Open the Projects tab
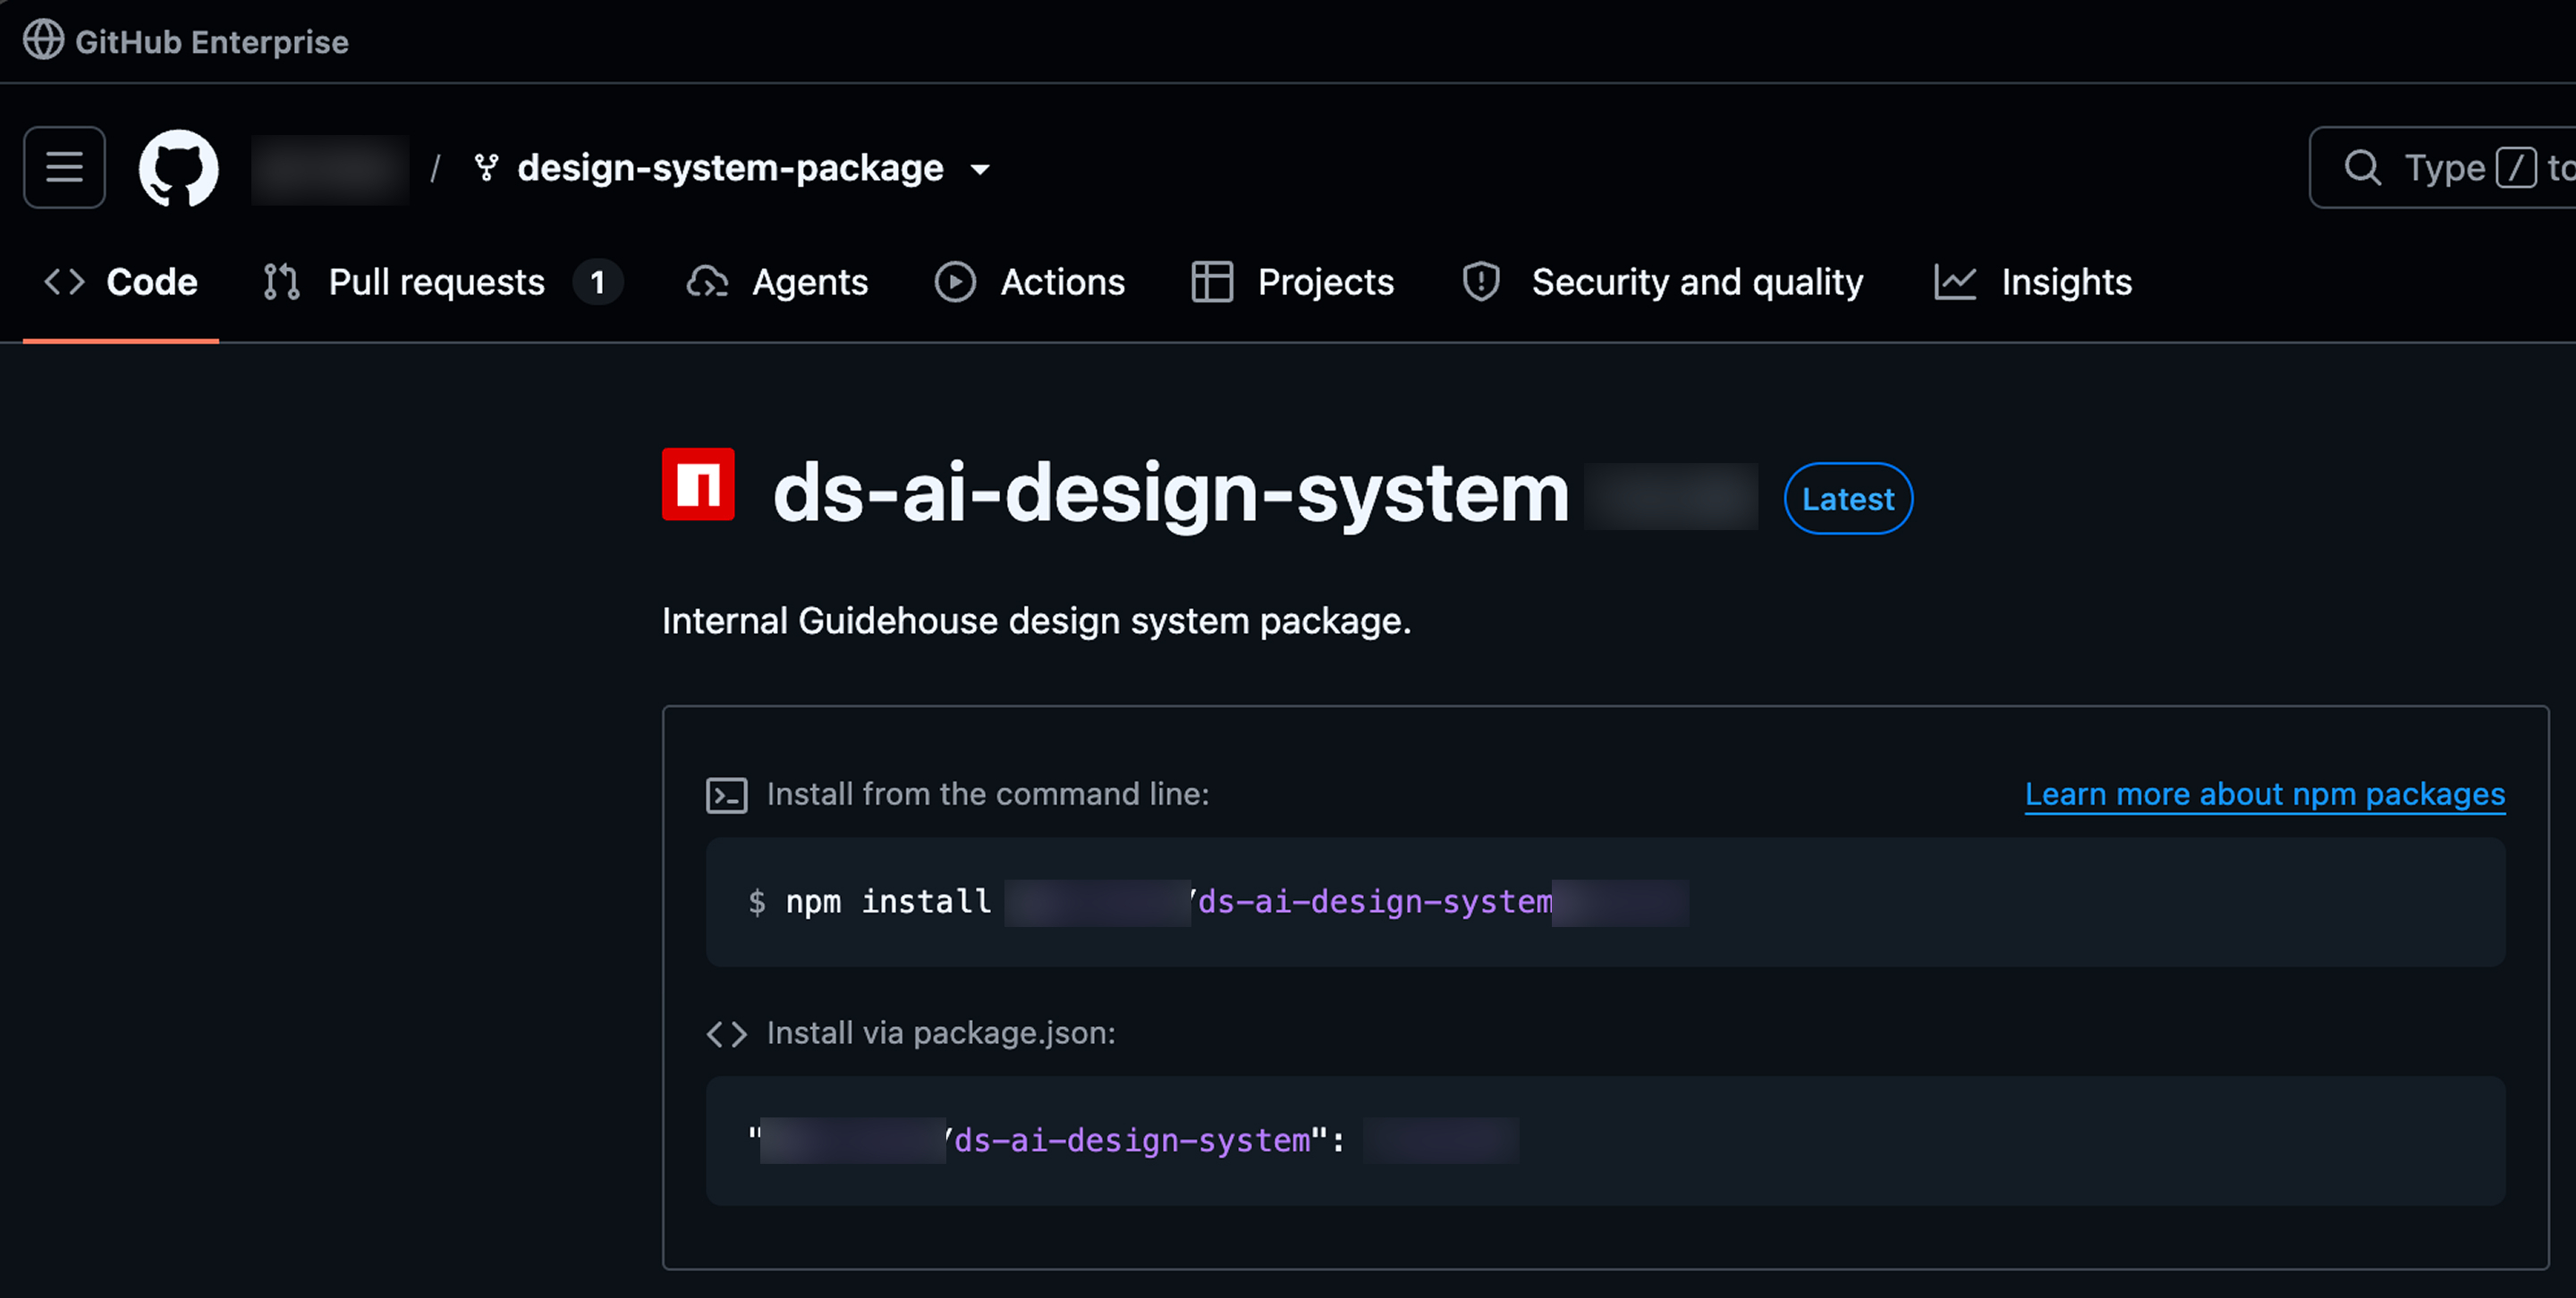 1292,282
